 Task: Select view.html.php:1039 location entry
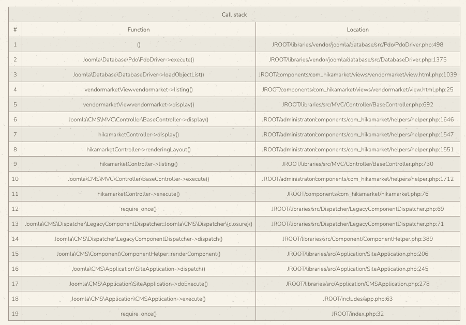[358, 74]
